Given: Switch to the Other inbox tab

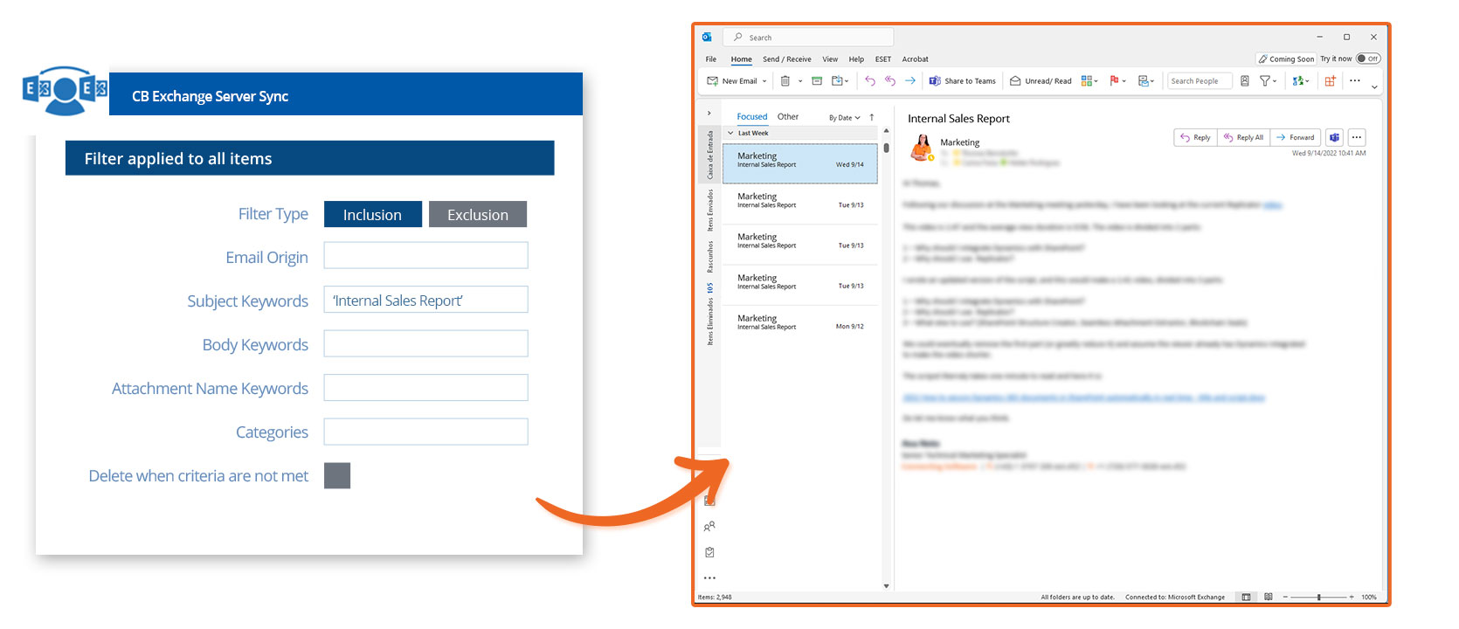Looking at the screenshot, I should click(788, 117).
